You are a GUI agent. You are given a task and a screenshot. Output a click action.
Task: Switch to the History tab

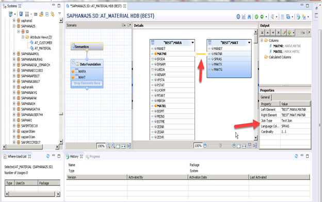click(x=74, y=157)
